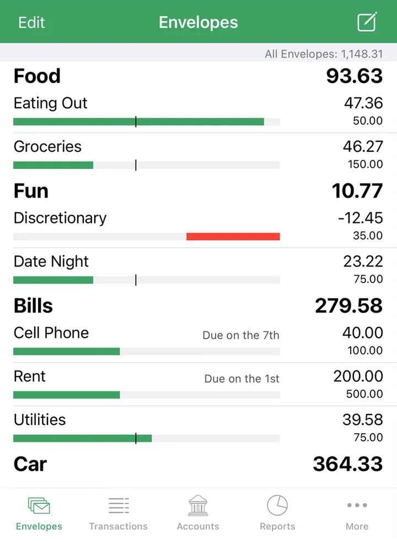
Task: Open the Discretionary envelope
Action: pyautogui.click(x=198, y=226)
